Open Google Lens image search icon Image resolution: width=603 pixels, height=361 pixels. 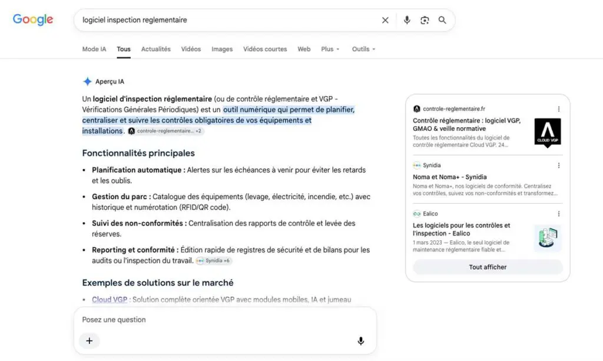coord(425,20)
